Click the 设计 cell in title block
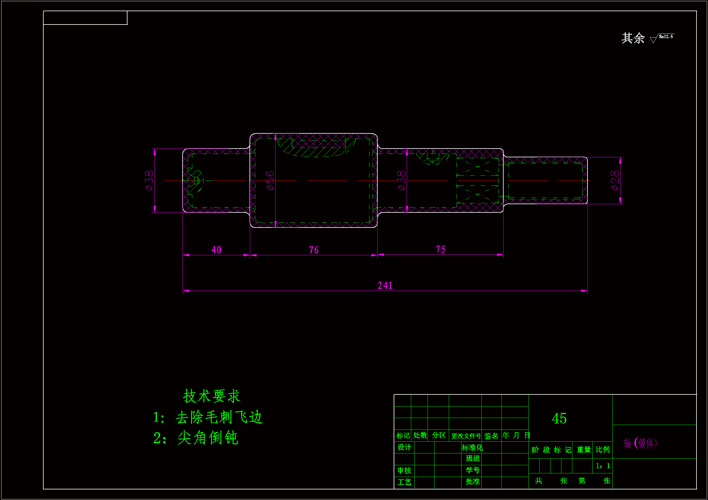Viewport: 708px width, 500px height. coord(404,447)
